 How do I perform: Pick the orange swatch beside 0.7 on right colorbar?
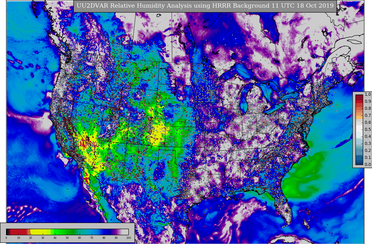(x=359, y=117)
